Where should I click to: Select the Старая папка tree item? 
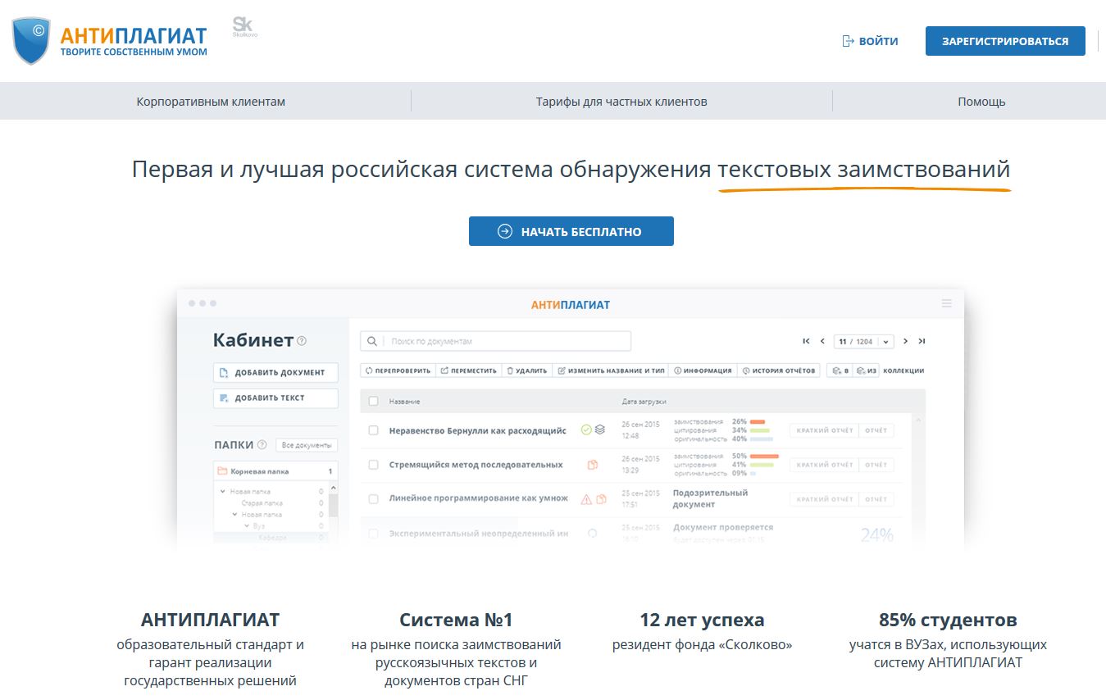[x=262, y=503]
